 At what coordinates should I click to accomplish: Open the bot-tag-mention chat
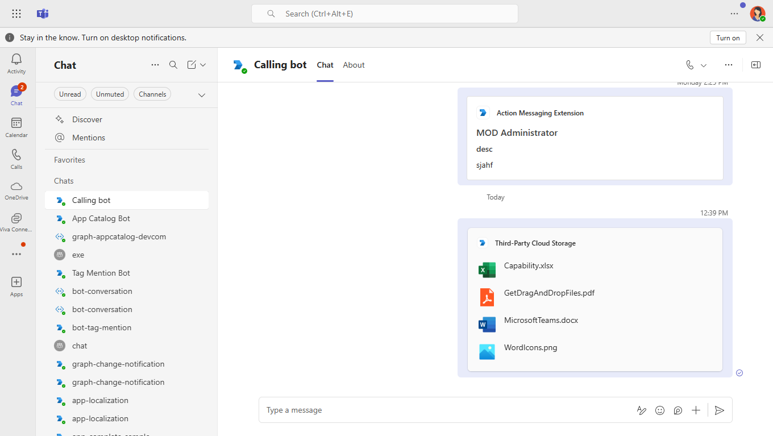click(x=127, y=327)
